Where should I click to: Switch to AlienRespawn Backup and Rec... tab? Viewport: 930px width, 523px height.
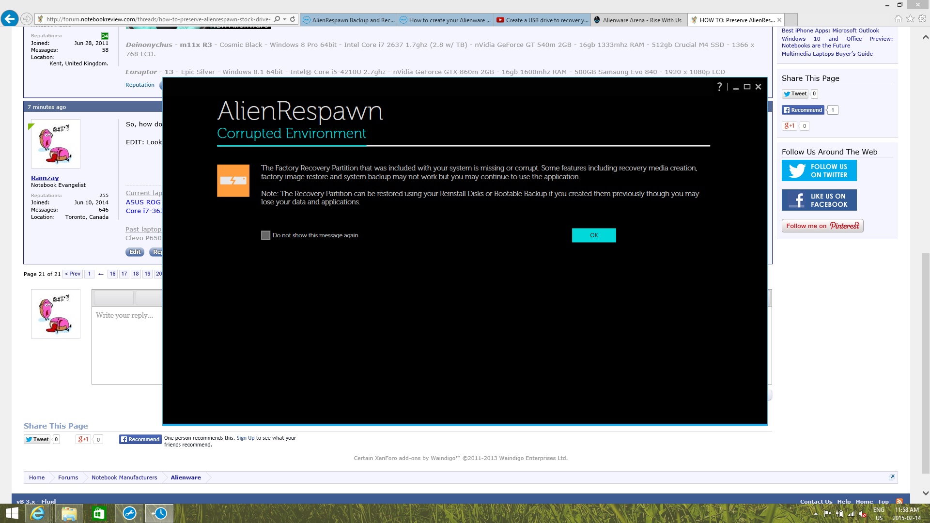(349, 20)
